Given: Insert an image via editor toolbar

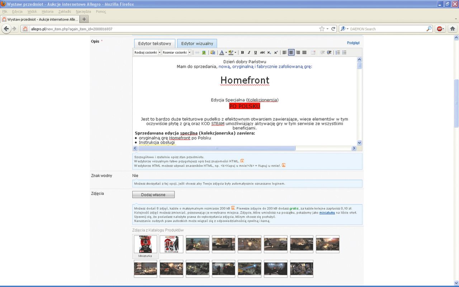Looking at the screenshot, I should [x=204, y=52].
